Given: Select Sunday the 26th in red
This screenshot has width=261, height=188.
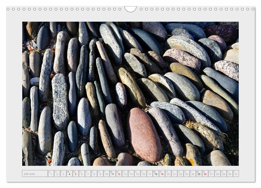Looking at the screenshot, I should tap(205, 173).
